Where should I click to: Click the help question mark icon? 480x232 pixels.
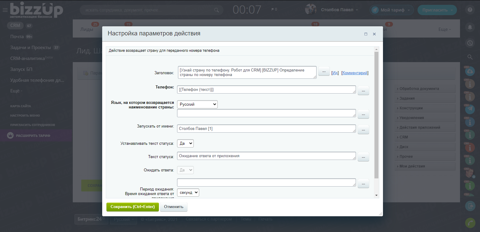(470, 10)
